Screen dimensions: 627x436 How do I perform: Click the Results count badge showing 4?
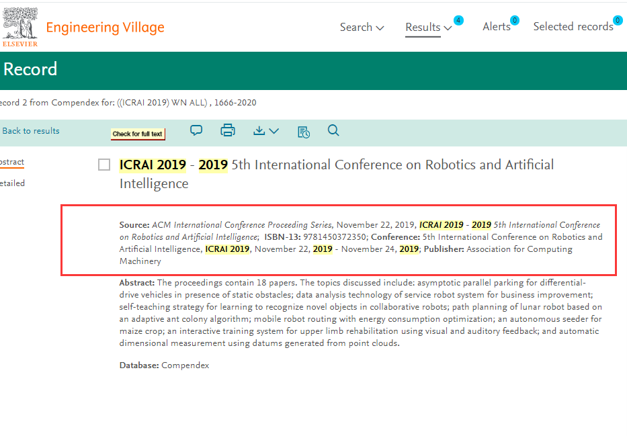(458, 20)
